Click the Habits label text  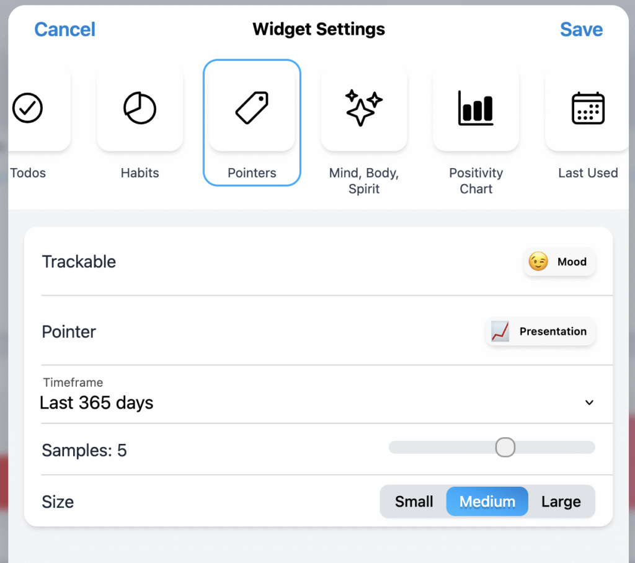click(140, 173)
